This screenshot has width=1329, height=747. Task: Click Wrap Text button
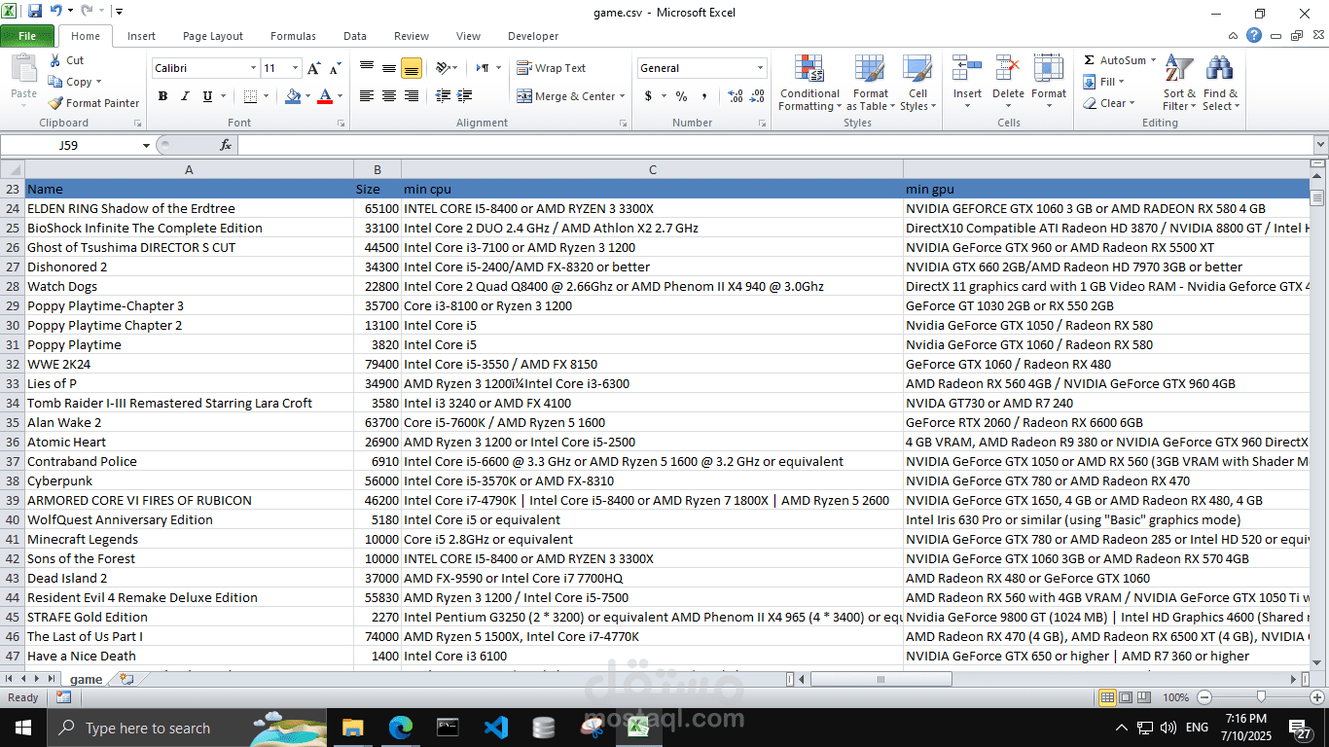click(x=552, y=68)
